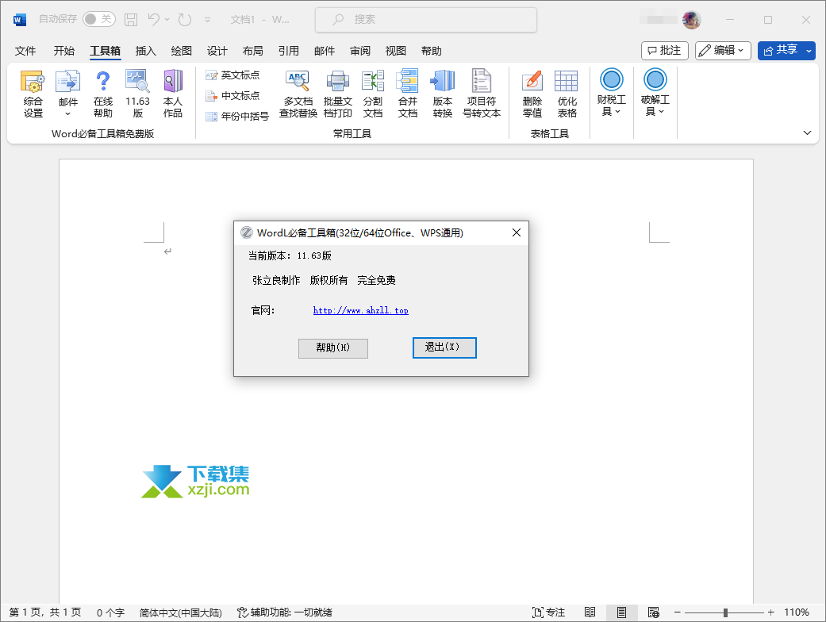Launch 分割文档 split document tool
The image size is (826, 622).
(x=372, y=94)
